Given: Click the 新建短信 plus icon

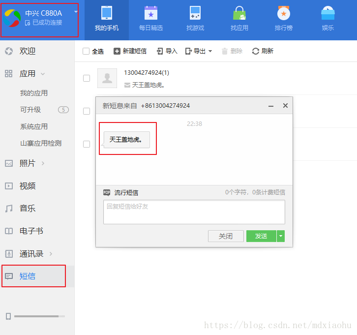Looking at the screenshot, I should click(117, 51).
